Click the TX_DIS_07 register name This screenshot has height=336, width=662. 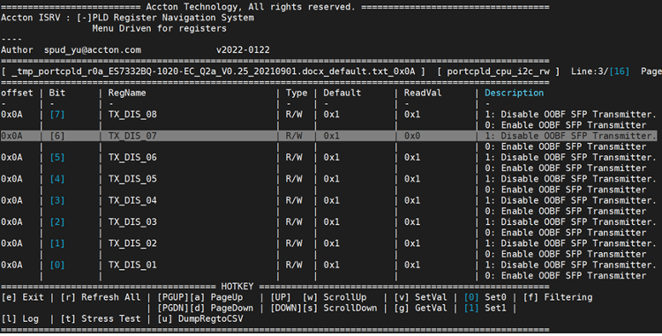pyautogui.click(x=132, y=136)
